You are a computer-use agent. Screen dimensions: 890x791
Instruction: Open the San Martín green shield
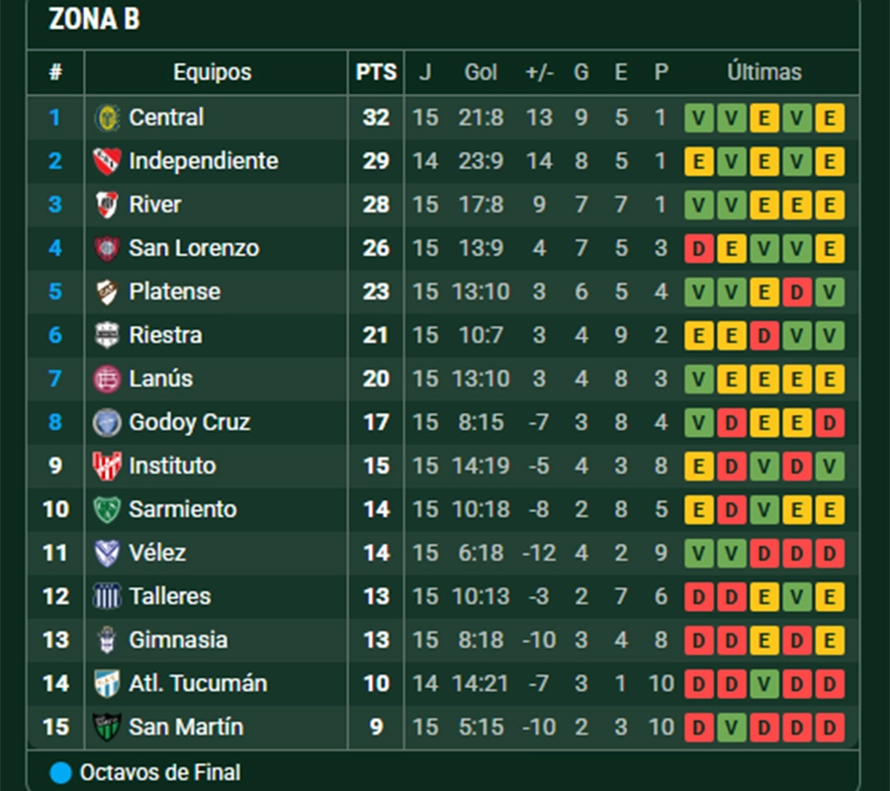(x=107, y=728)
